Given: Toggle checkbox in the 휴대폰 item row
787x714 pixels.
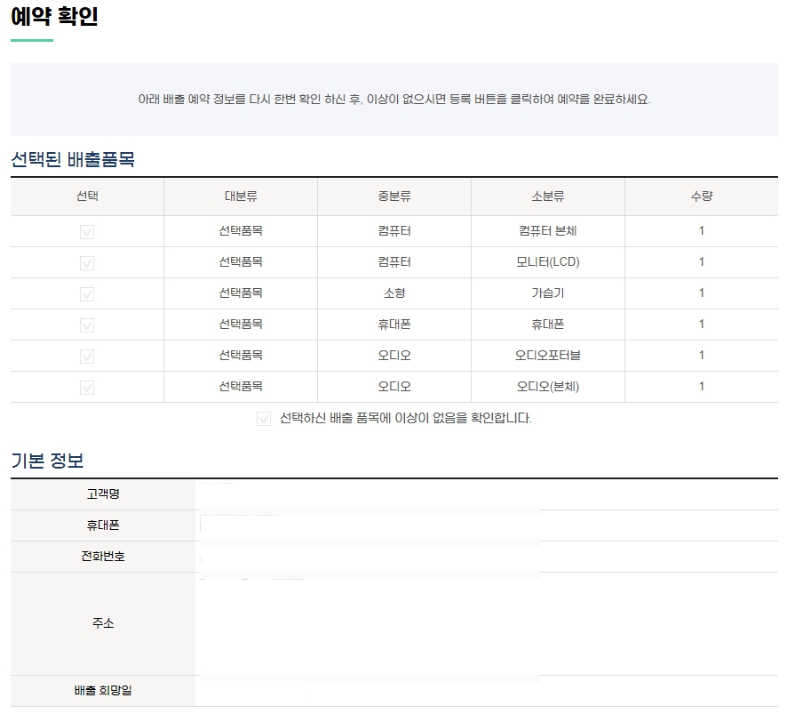Looking at the screenshot, I should (87, 325).
